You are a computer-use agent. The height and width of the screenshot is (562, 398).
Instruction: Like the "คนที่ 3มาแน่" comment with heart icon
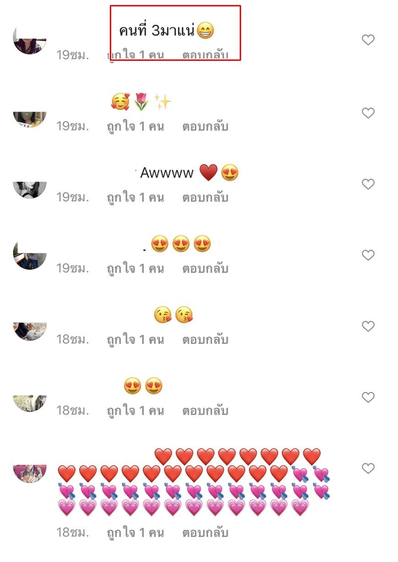pos(368,40)
